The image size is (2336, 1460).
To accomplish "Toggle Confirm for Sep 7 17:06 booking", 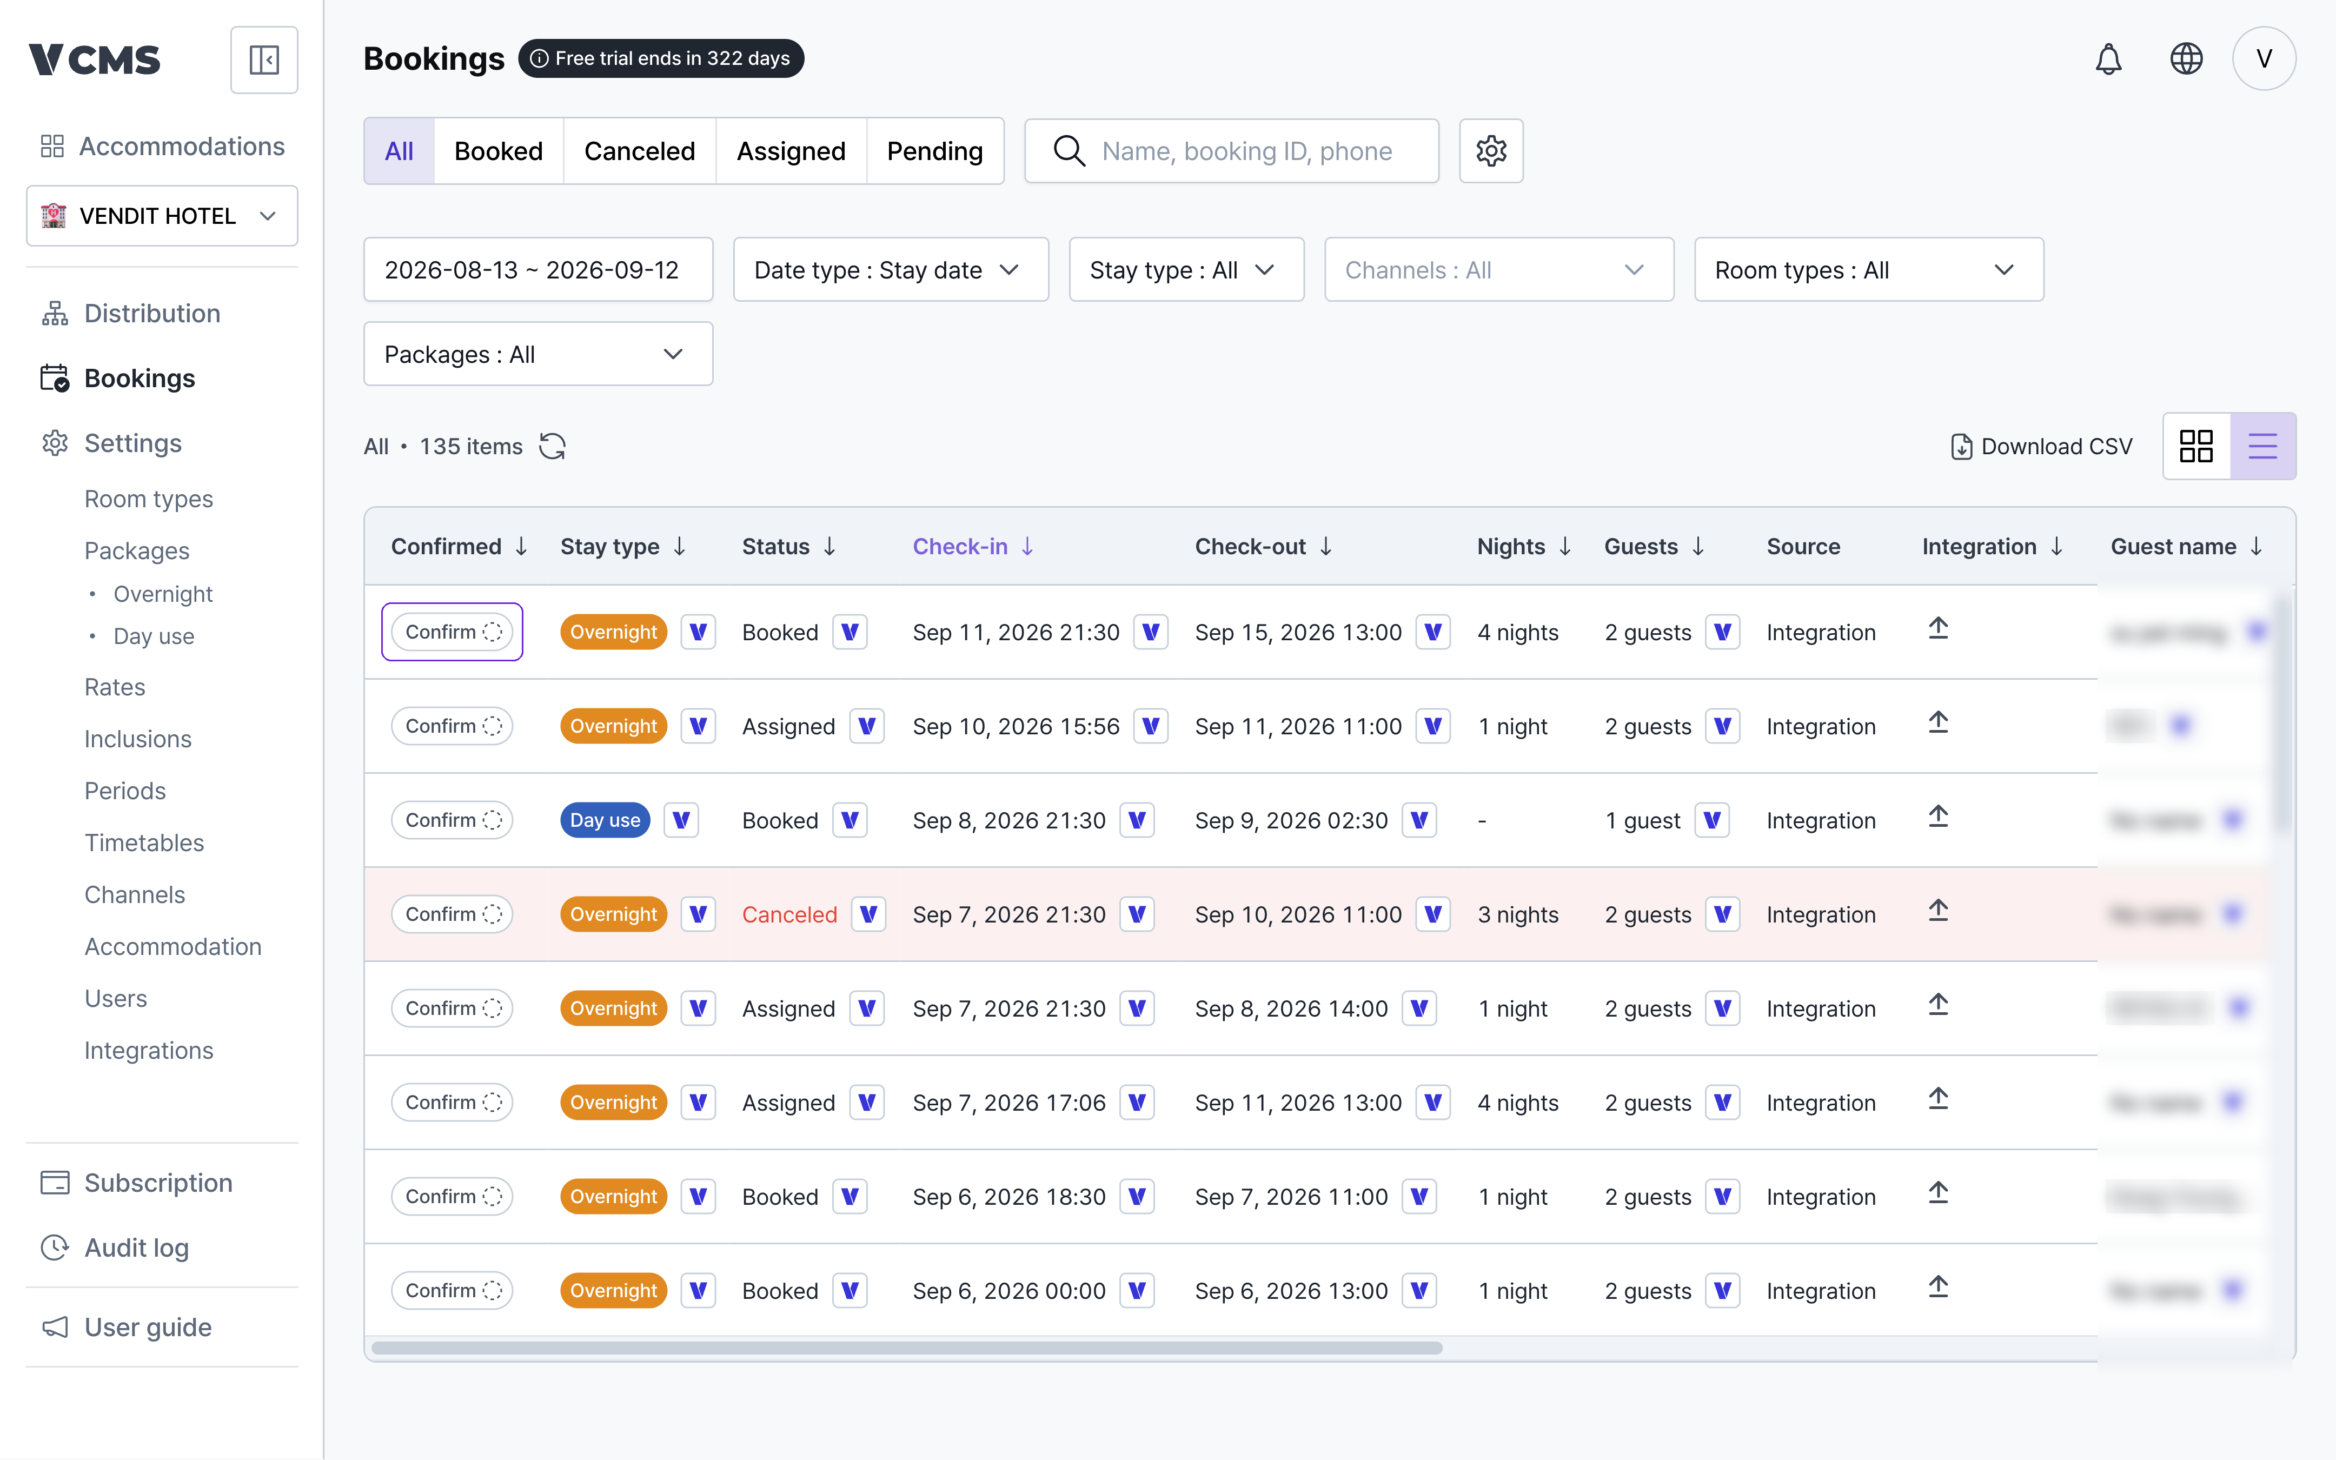I will point(453,1103).
